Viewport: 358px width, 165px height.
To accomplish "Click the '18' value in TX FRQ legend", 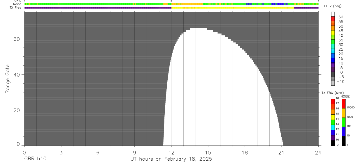I will click(x=337, y=98).
